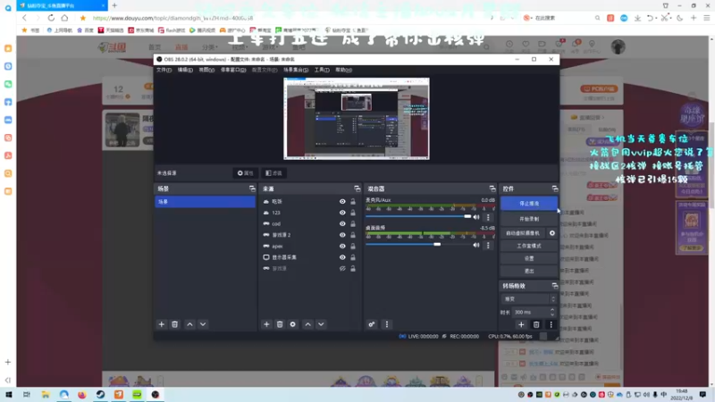Toggle the lock on the 123 source
Image resolution: width=715 pixels, height=402 pixels.
tap(353, 213)
